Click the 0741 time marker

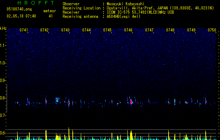[x=24, y=30]
